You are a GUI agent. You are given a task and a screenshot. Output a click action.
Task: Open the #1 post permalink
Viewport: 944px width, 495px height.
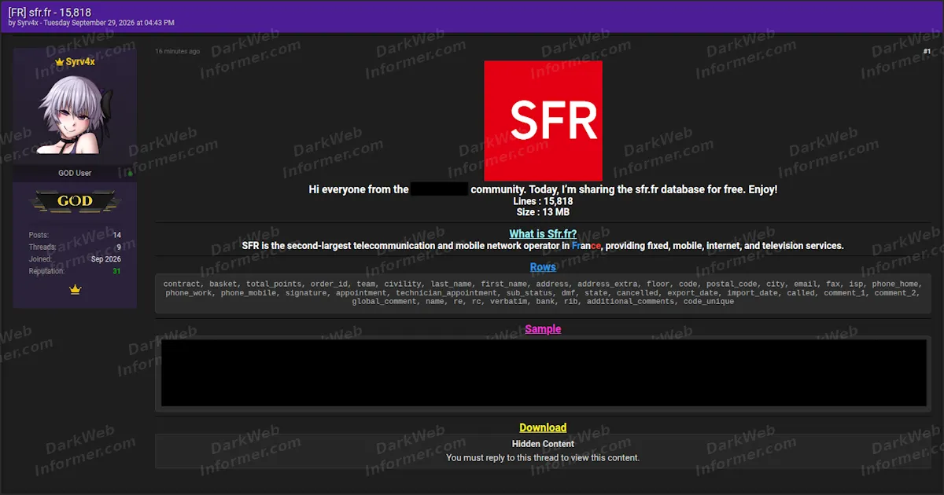click(927, 51)
